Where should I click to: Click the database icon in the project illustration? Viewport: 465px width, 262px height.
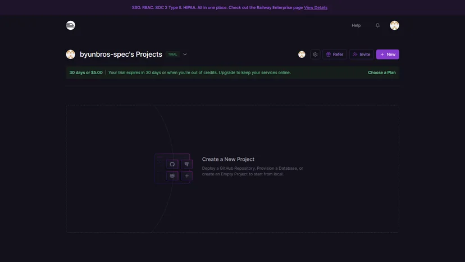pyautogui.click(x=172, y=176)
